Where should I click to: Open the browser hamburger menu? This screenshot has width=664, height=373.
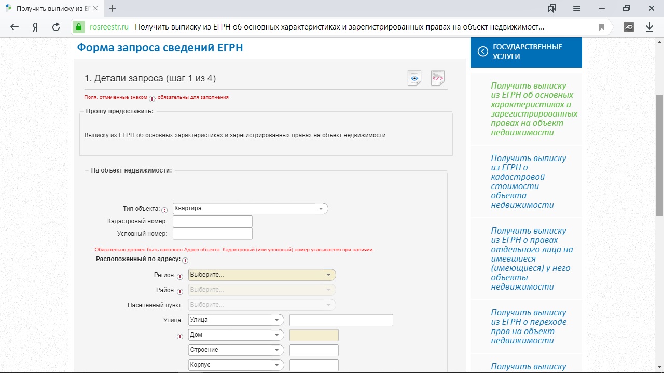click(577, 8)
